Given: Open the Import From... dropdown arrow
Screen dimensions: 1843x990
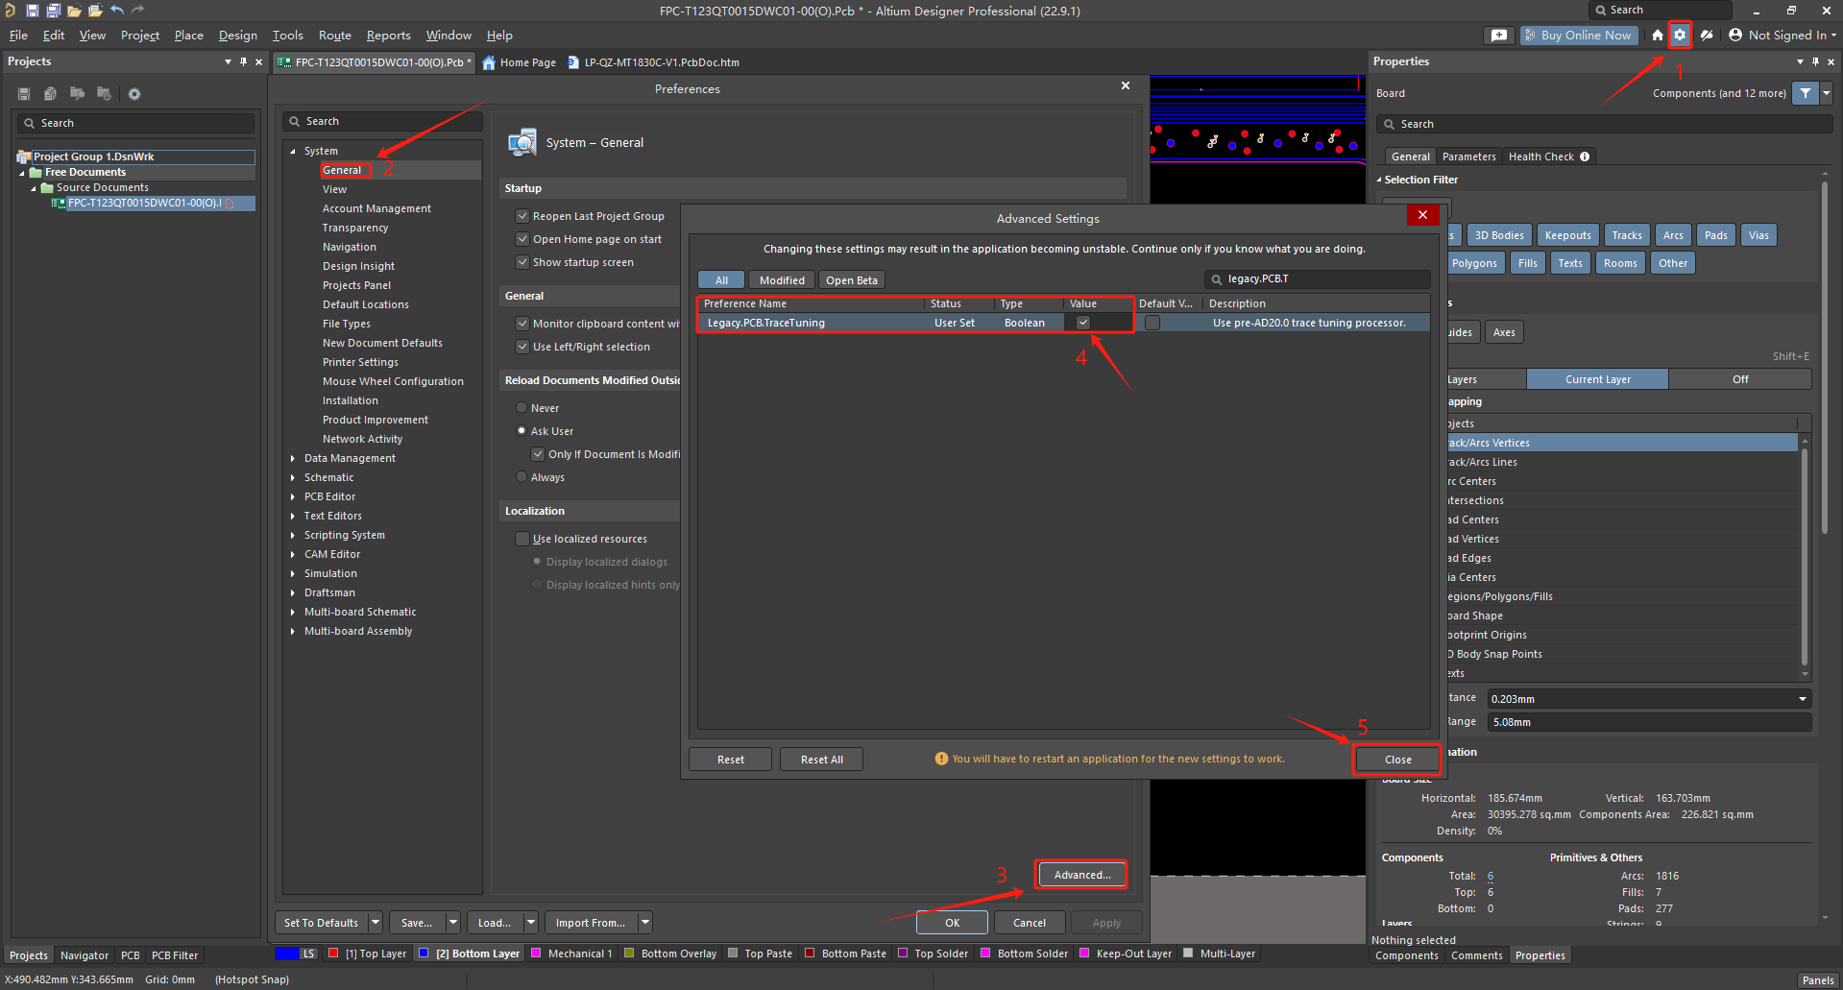Looking at the screenshot, I should click(645, 923).
